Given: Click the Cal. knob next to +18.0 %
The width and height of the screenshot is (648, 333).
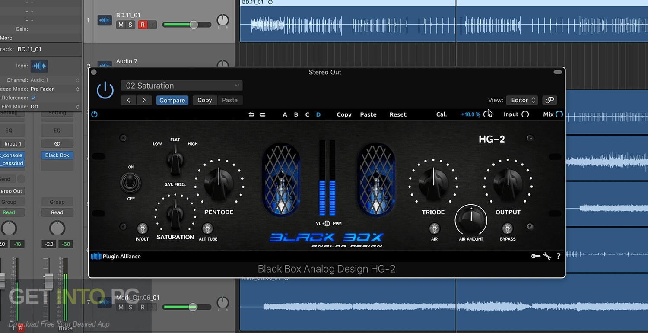Looking at the screenshot, I should (488, 114).
